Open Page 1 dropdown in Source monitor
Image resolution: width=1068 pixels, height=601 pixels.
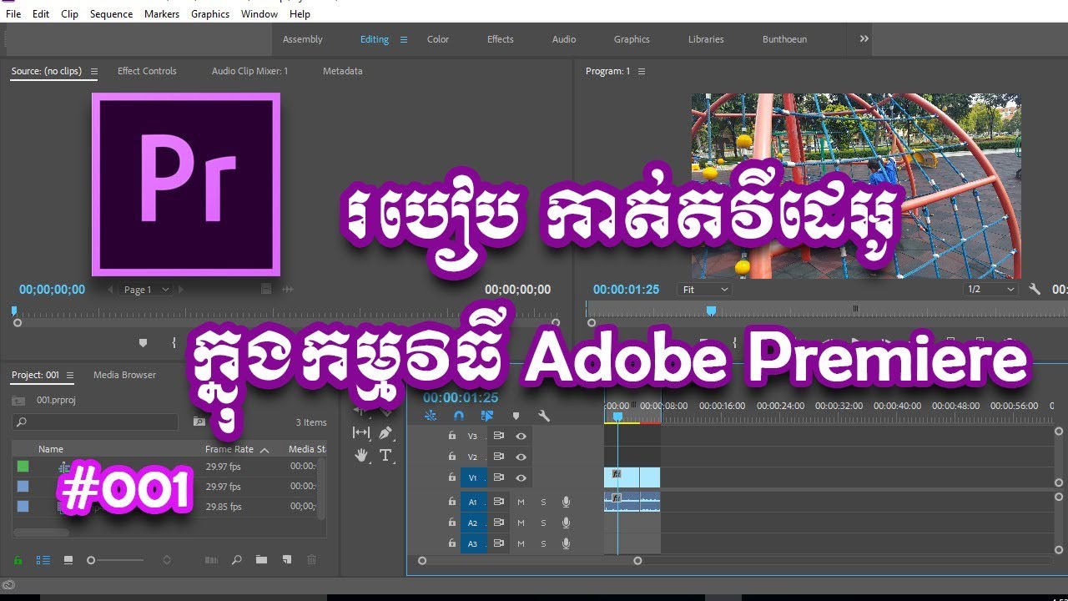coord(146,290)
